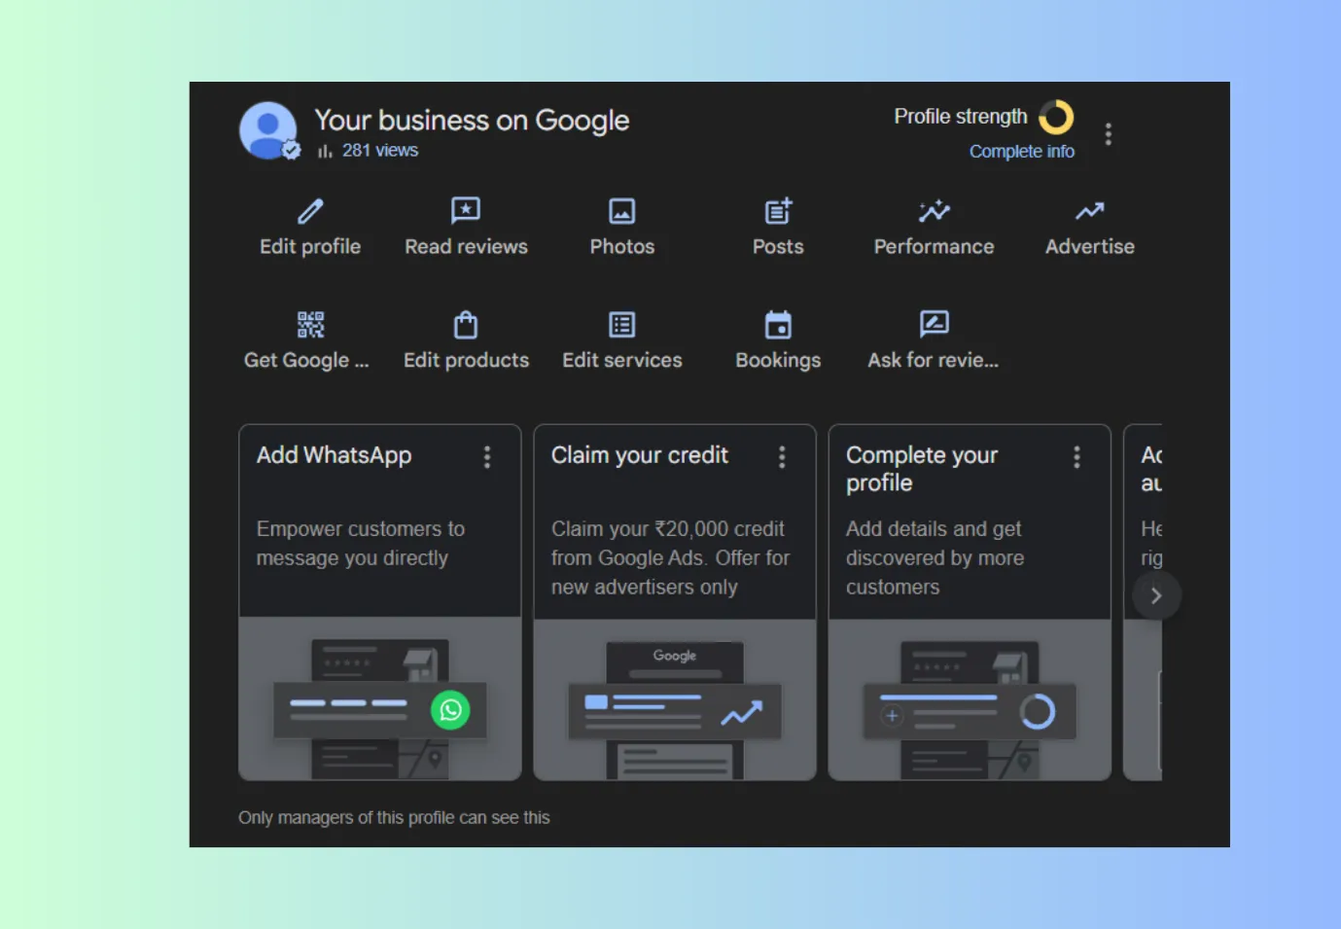Create a post via Posts icon
The image size is (1341, 929).
click(778, 211)
